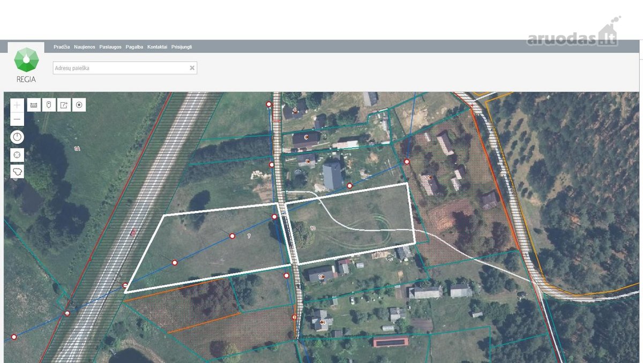Open the Pradžia menu item
This screenshot has width=643, height=363.
point(62,47)
